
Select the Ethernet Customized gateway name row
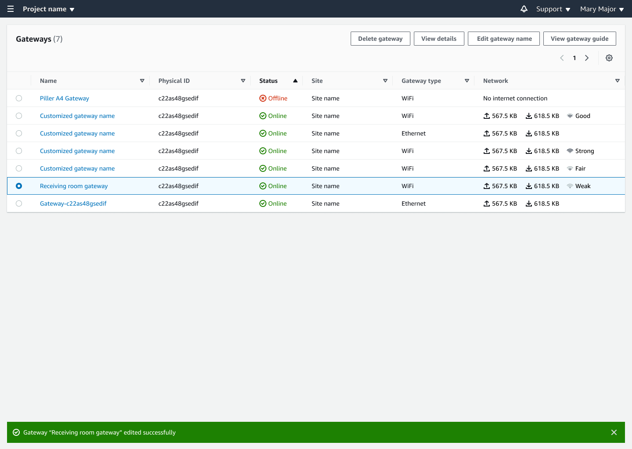pos(19,133)
